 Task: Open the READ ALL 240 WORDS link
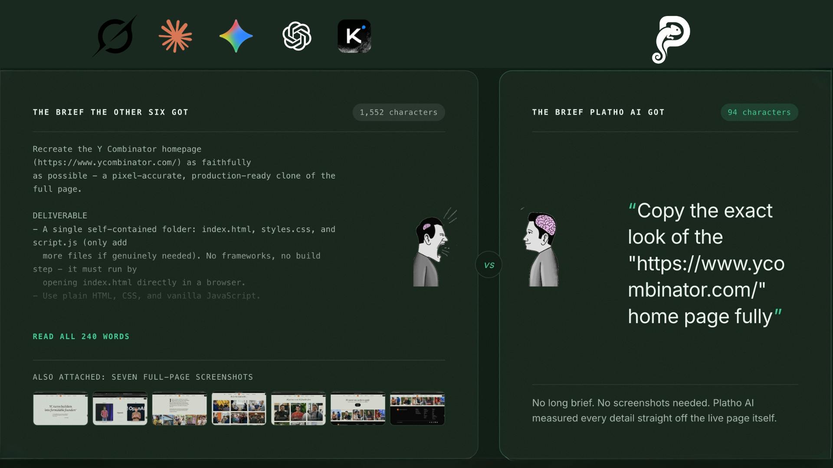81,336
